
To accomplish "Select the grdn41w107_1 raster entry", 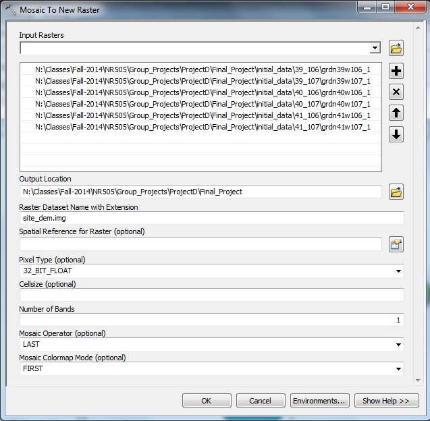I will [x=203, y=127].
